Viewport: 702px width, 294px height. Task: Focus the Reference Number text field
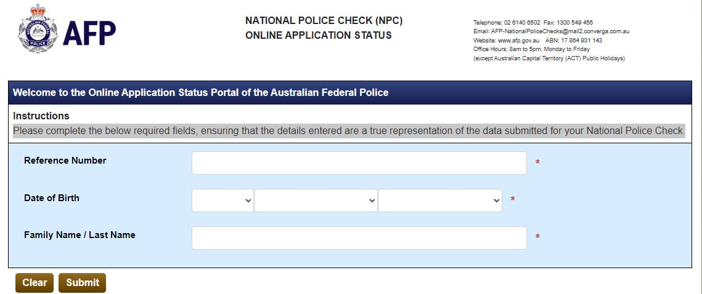[x=359, y=163]
